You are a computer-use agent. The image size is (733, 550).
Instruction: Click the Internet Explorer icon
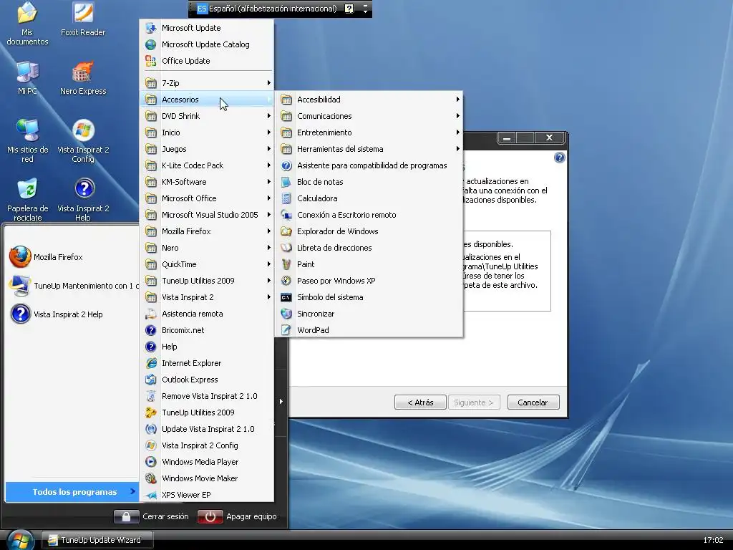click(x=151, y=363)
